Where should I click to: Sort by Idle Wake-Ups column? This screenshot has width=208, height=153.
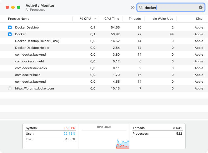point(162,19)
